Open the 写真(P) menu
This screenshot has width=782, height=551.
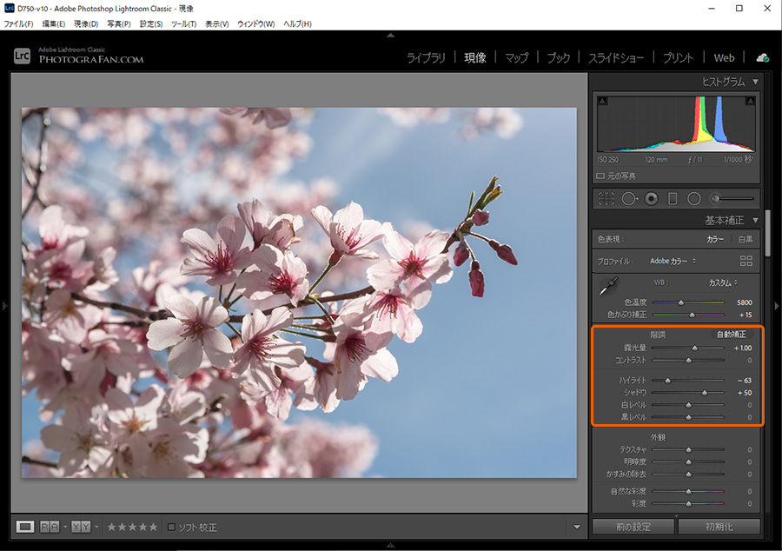[x=119, y=23]
